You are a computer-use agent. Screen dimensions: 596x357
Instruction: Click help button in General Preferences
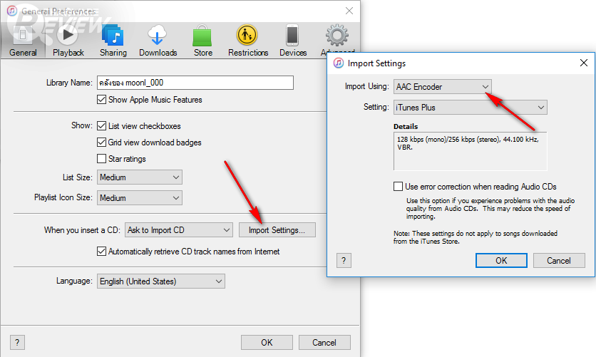(x=17, y=342)
